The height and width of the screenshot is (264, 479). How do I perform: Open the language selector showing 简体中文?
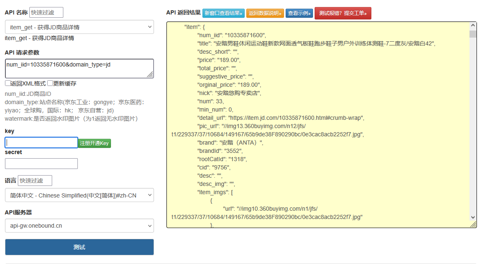pos(79,195)
